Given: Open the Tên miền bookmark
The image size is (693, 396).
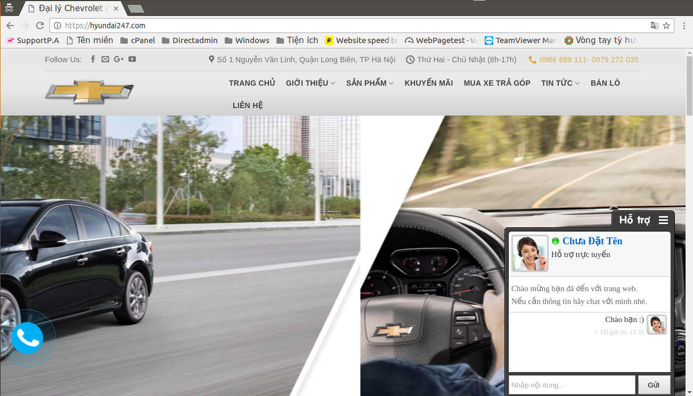Looking at the screenshot, I should [89, 40].
